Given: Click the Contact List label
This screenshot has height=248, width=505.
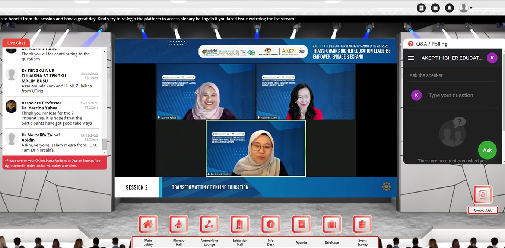Looking at the screenshot, I should point(483,210).
